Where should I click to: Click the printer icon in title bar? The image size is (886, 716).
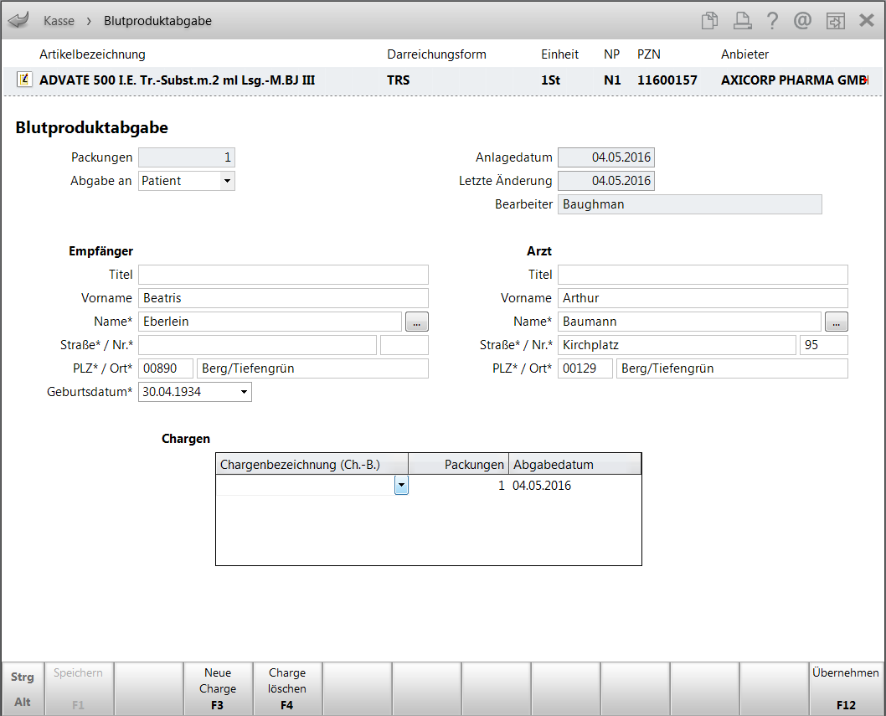tap(741, 21)
